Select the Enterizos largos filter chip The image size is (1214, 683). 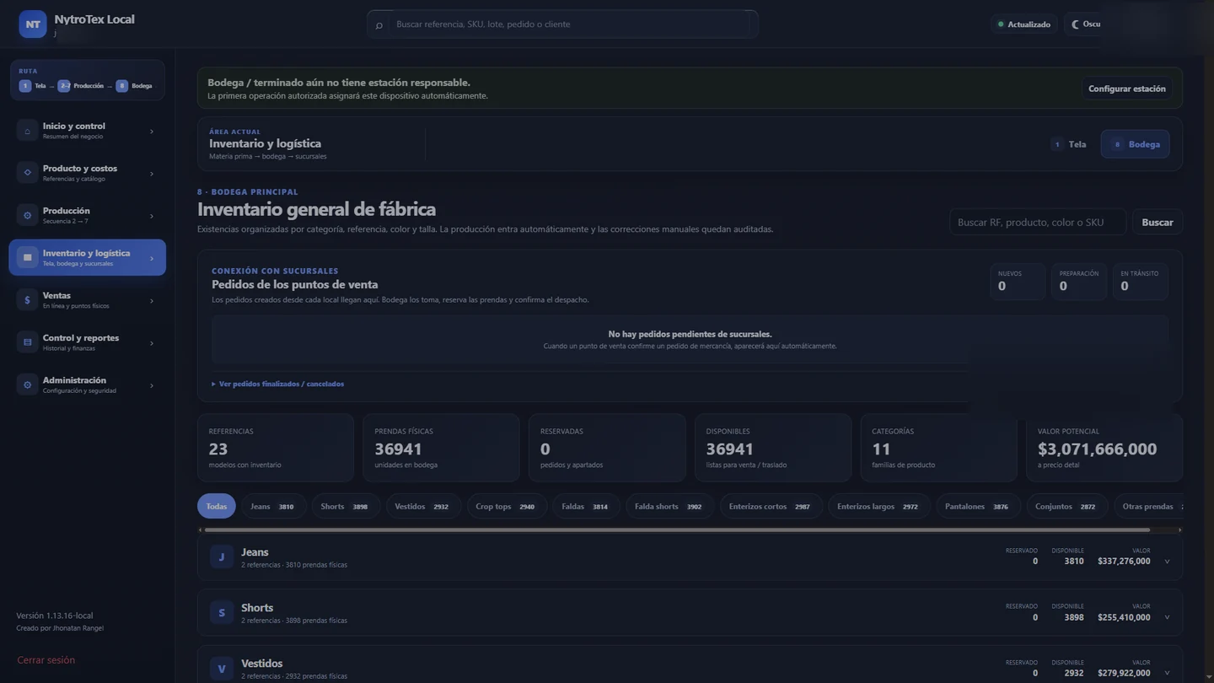tap(879, 507)
